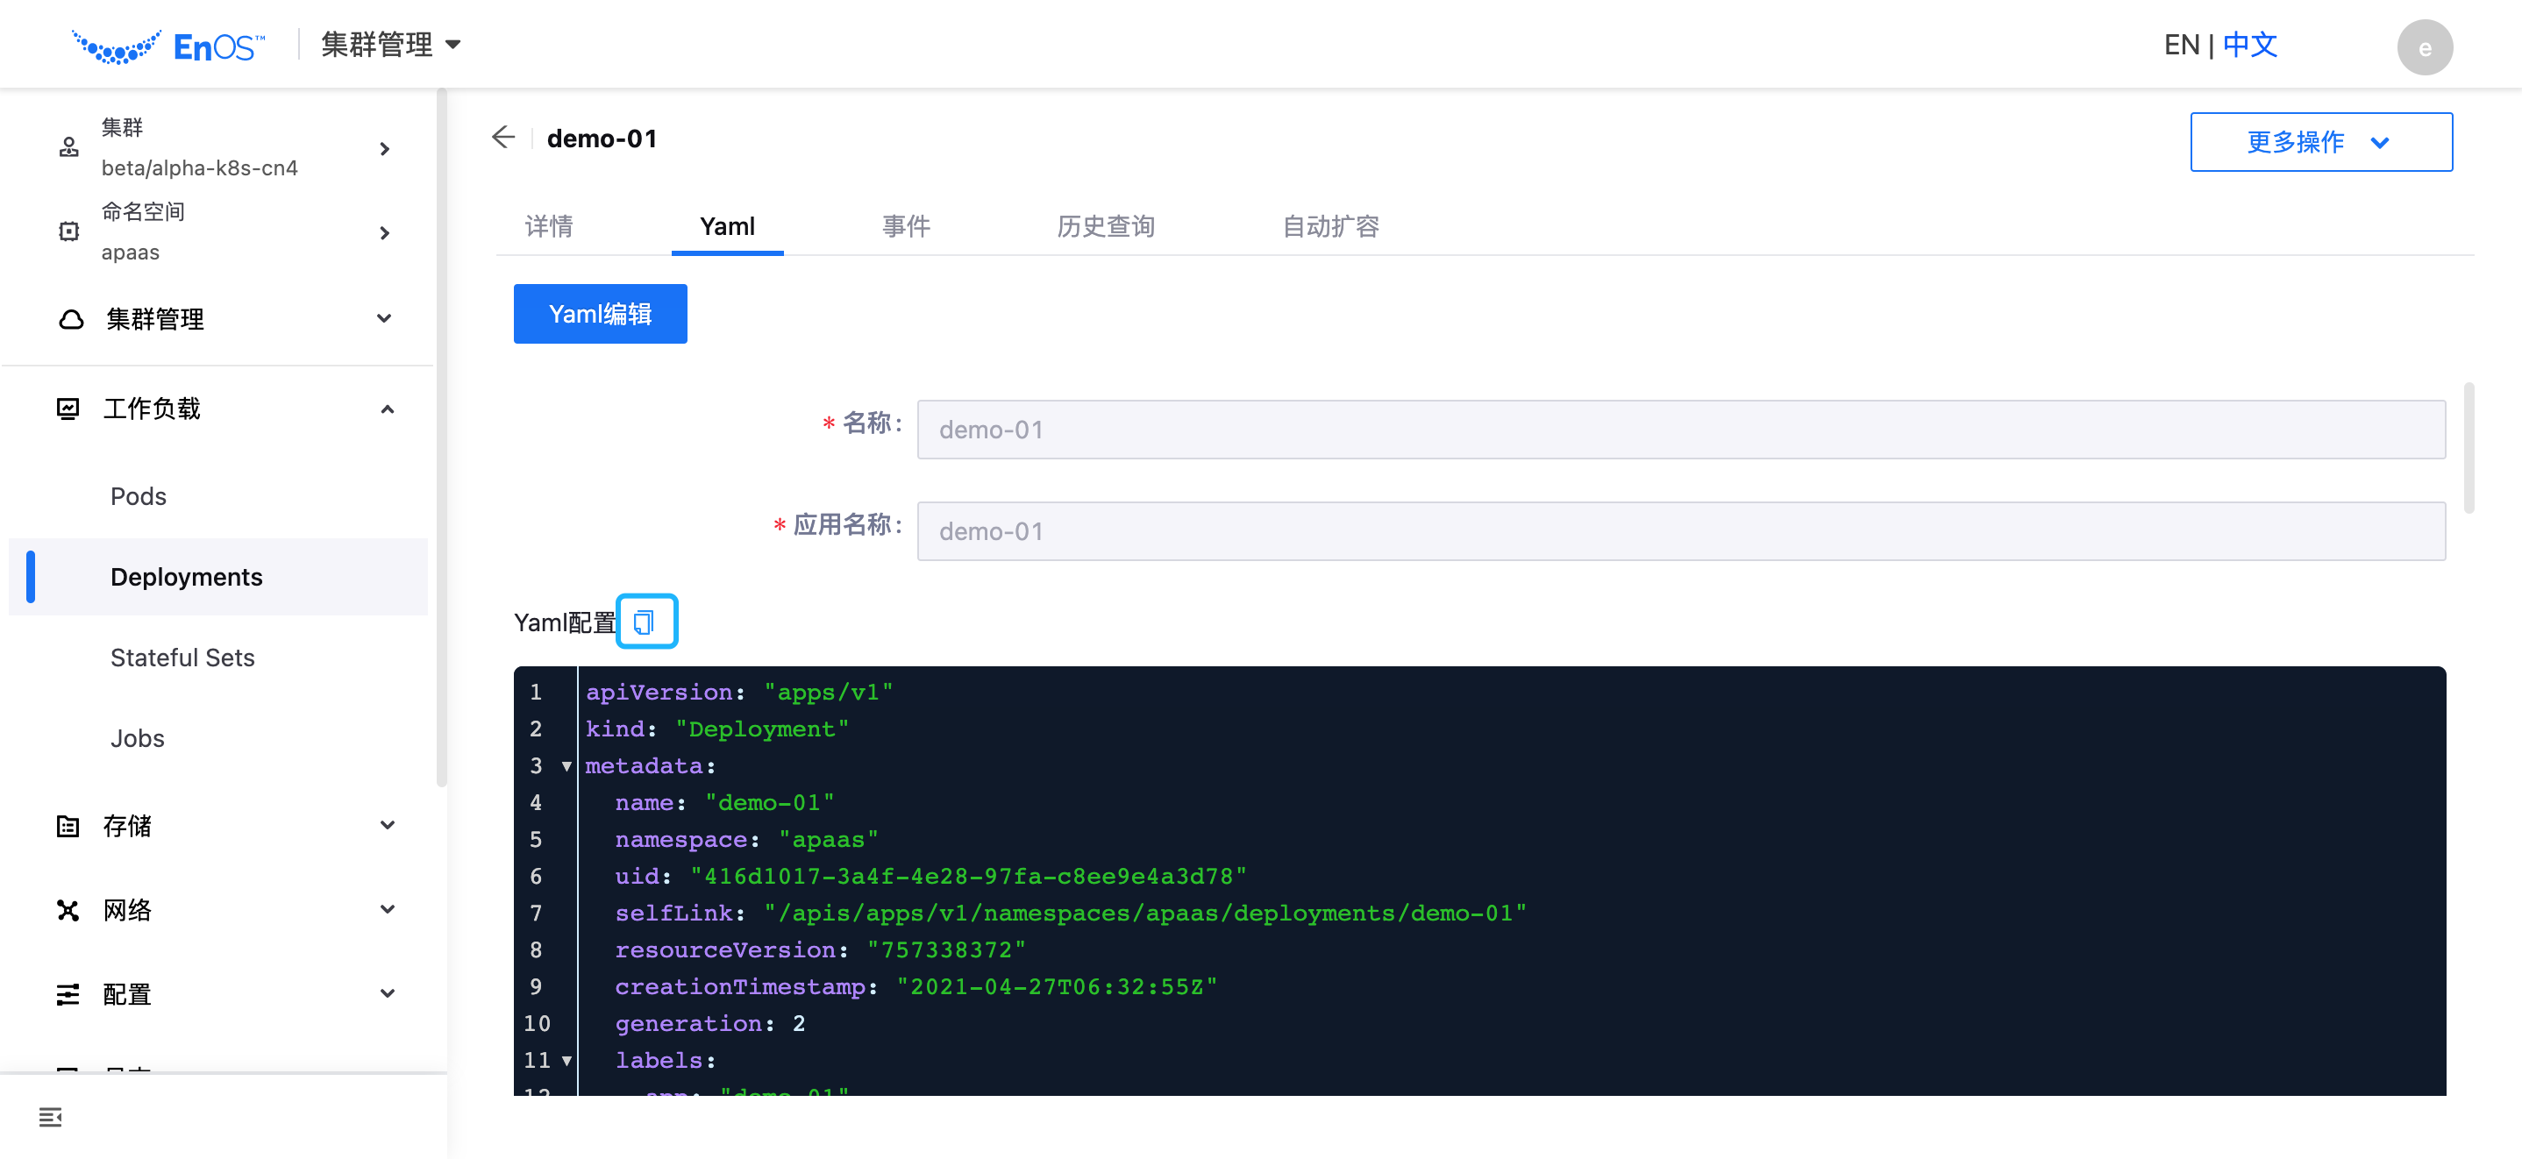Collapse the metadata block on line 3

tap(566, 766)
